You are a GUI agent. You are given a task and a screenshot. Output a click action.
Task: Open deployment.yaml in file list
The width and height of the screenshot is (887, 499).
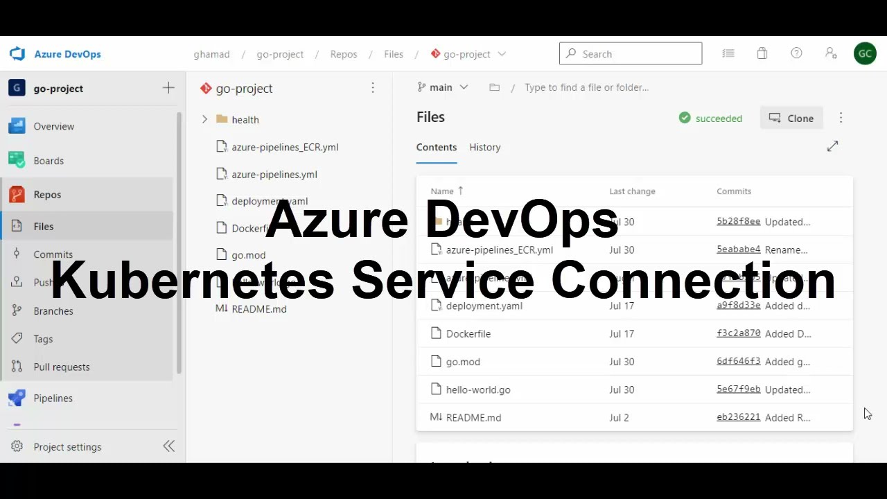484,306
